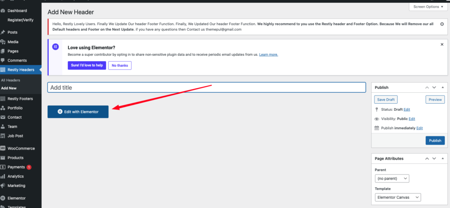Click the Analytics bar chart icon
This screenshot has width=450, height=208.
tap(3, 176)
